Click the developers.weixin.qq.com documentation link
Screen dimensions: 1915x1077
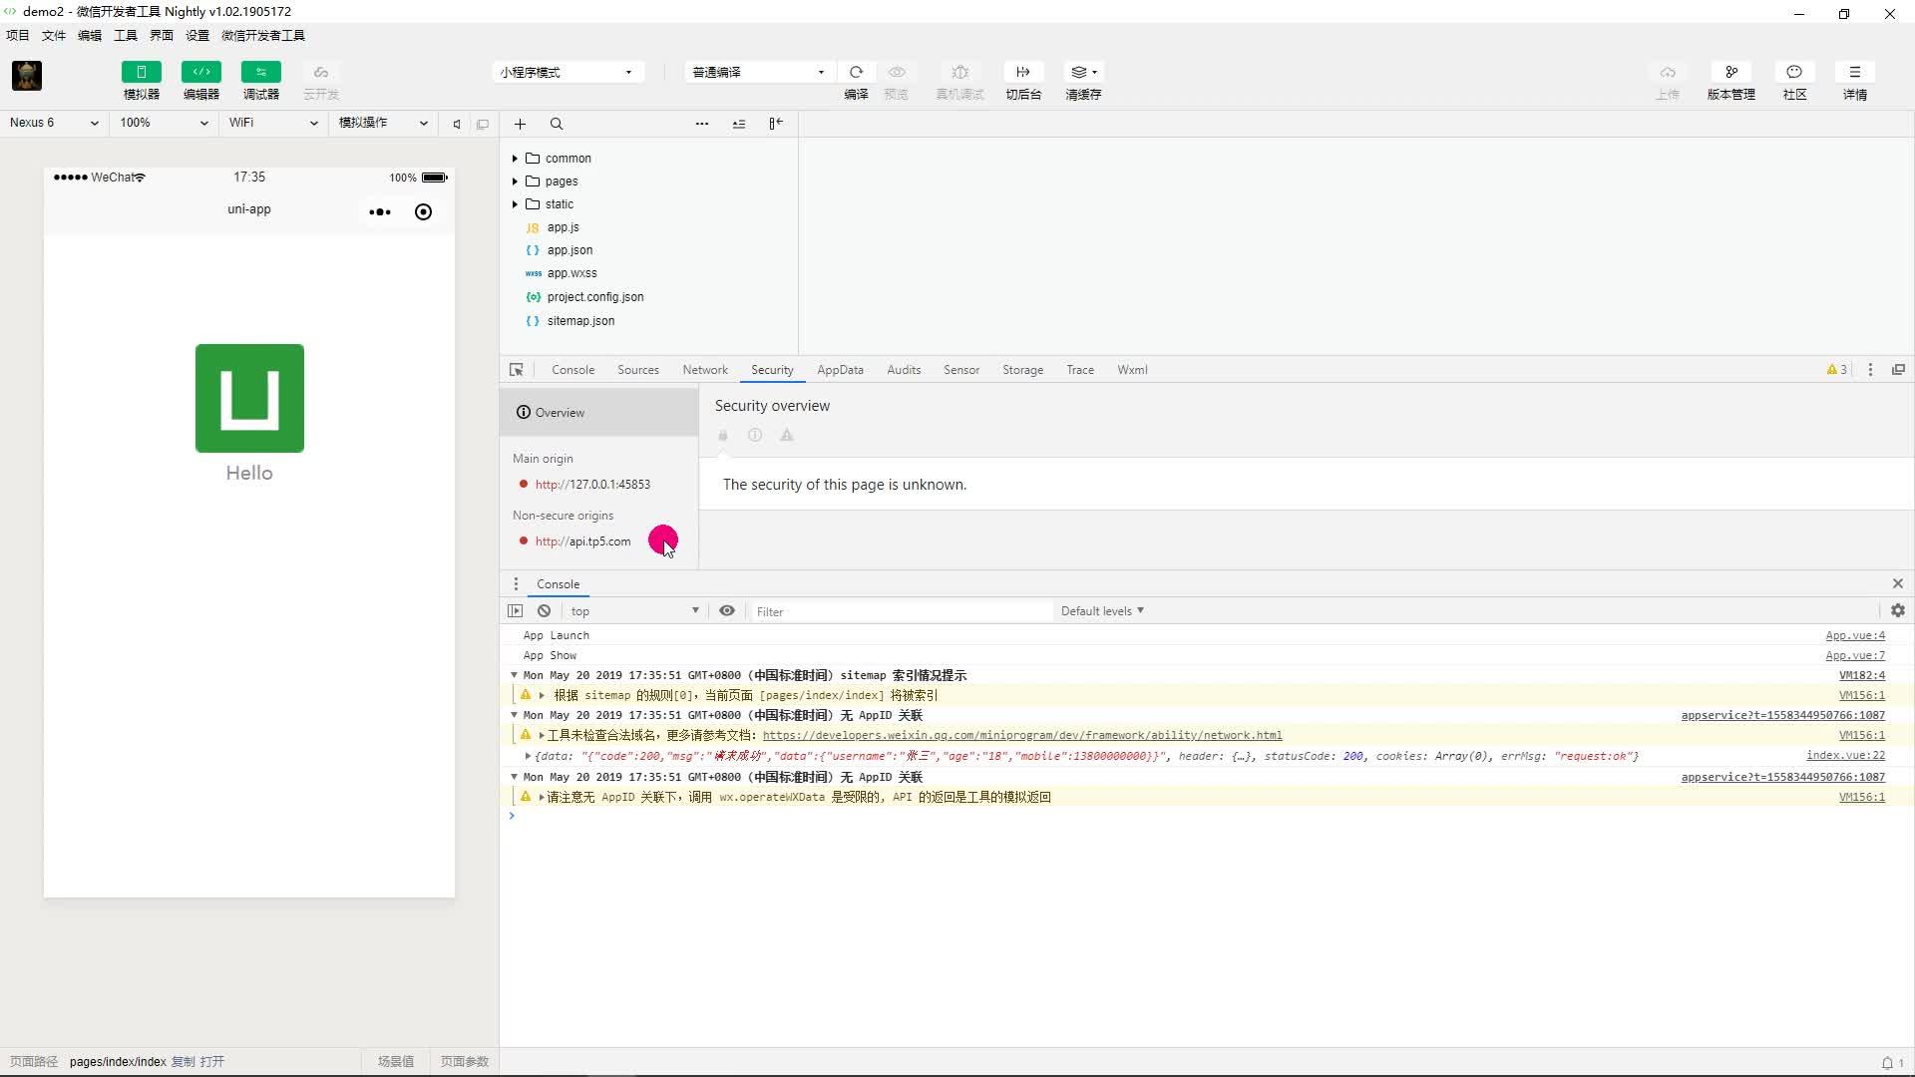[x=1023, y=735]
